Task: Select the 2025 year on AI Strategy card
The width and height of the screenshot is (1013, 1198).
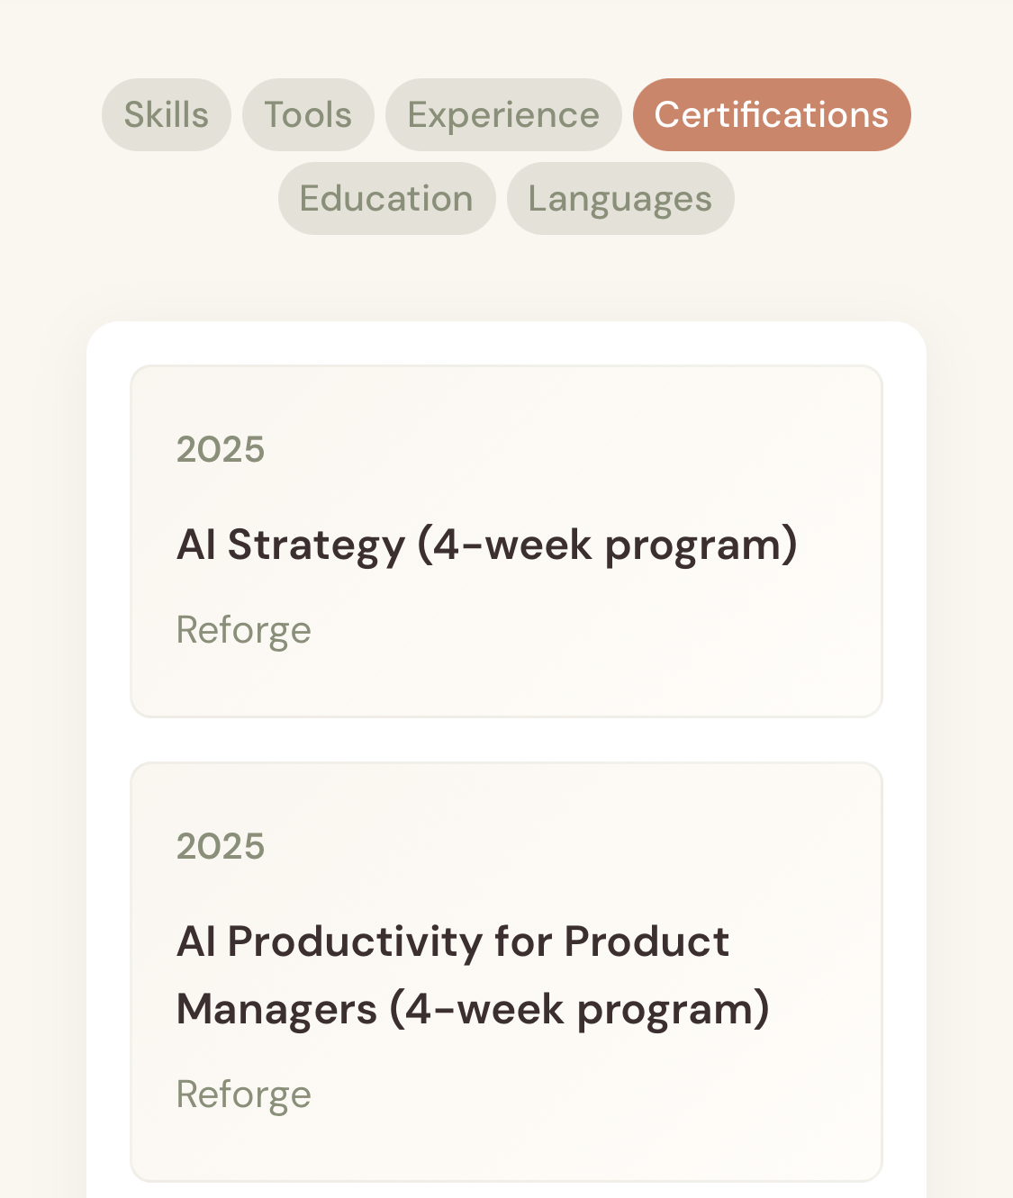Action: point(221,449)
